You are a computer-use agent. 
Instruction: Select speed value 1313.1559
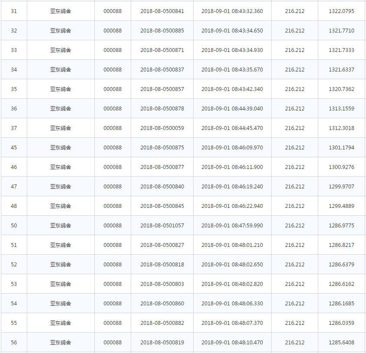(x=341, y=109)
